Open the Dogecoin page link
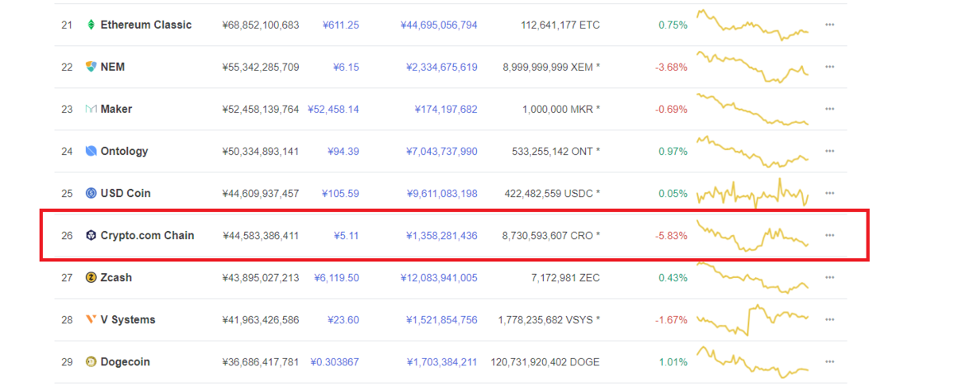Viewport: 954px width, 386px height. pos(125,361)
